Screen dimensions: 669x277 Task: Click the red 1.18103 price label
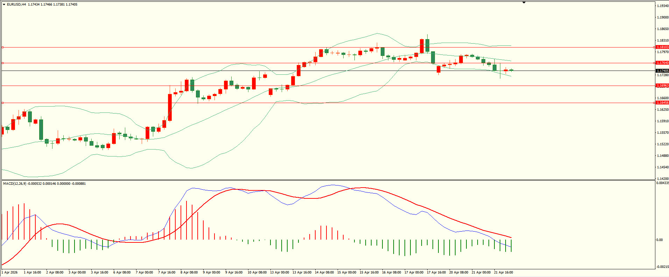pos(662,47)
